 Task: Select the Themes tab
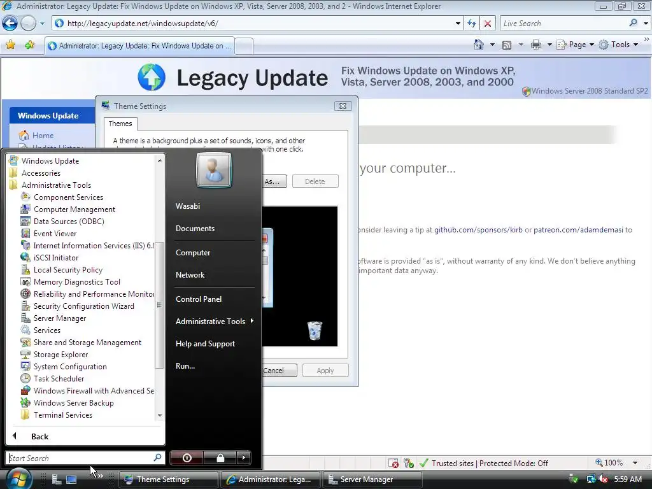coord(120,124)
